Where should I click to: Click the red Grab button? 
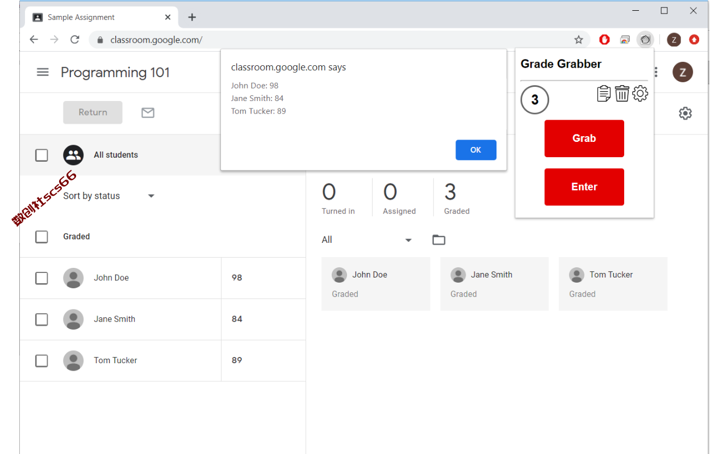click(x=584, y=138)
